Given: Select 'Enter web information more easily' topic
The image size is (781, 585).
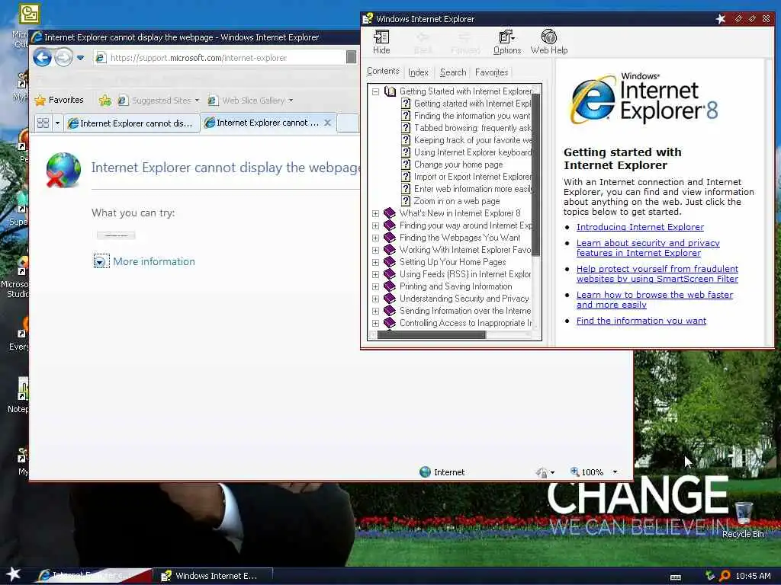Looking at the screenshot, I should point(473,189).
